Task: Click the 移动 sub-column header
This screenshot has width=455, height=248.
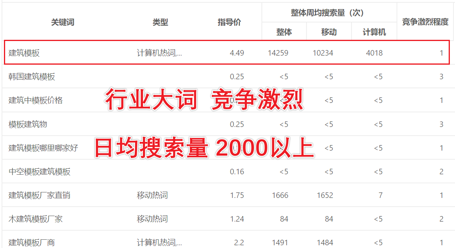Action: (329, 32)
